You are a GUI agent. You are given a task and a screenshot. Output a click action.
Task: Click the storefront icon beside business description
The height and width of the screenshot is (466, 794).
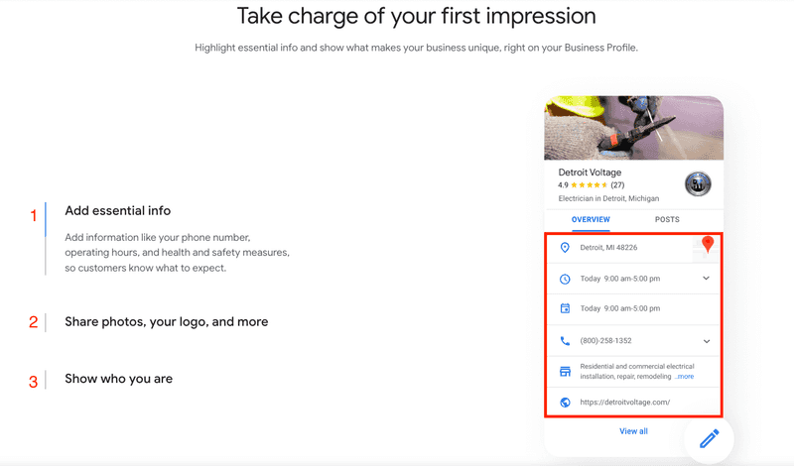coord(565,372)
